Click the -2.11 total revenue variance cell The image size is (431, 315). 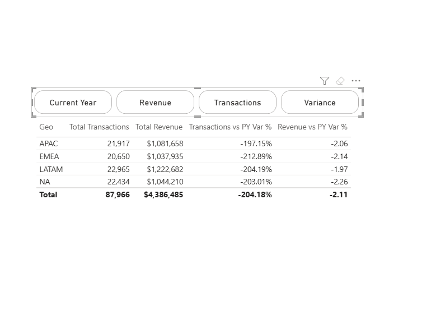point(339,194)
